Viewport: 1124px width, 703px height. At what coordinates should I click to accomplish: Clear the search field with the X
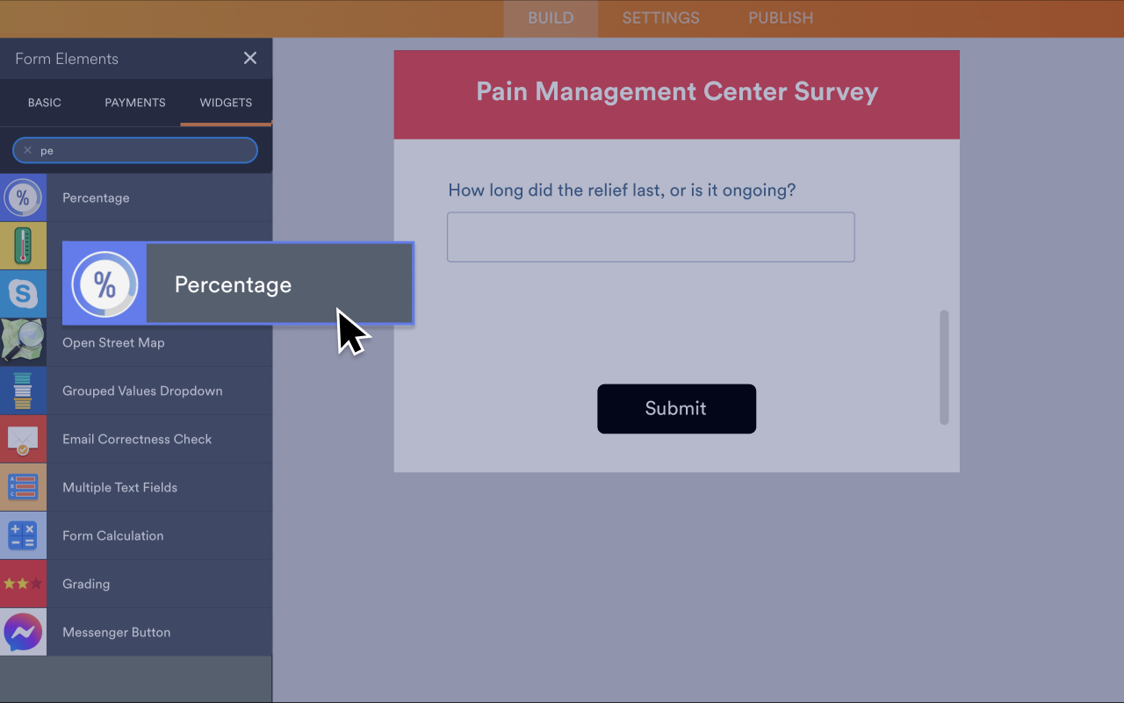(27, 150)
